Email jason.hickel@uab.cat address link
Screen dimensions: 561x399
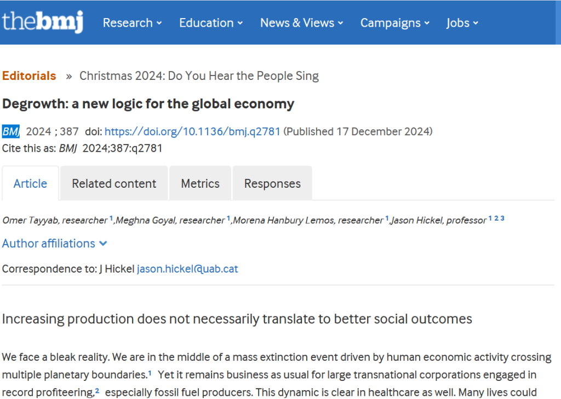(x=187, y=269)
